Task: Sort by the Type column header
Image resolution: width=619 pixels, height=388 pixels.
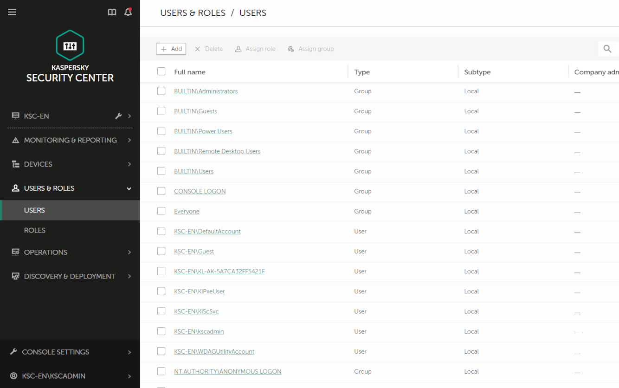Action: 362,72
